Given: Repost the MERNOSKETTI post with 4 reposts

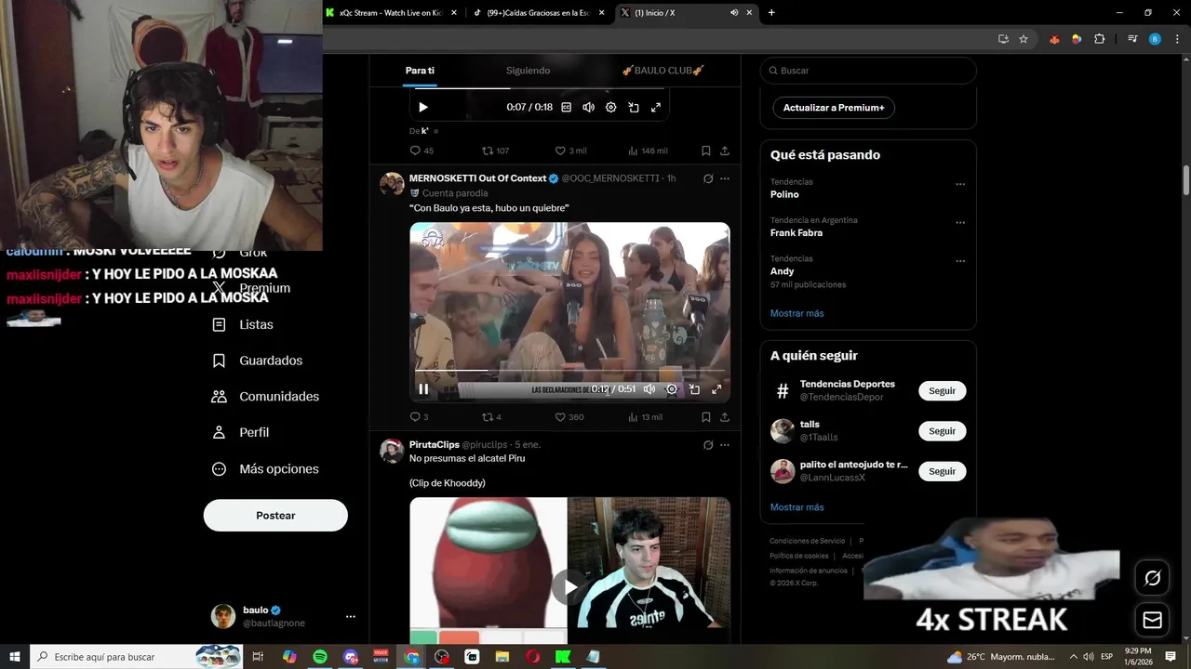Looking at the screenshot, I should 491,417.
